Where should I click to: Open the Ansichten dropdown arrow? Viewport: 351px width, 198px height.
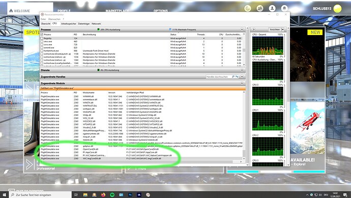tap(282, 29)
